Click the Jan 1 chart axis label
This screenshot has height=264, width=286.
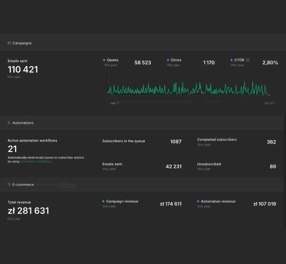click(x=114, y=103)
